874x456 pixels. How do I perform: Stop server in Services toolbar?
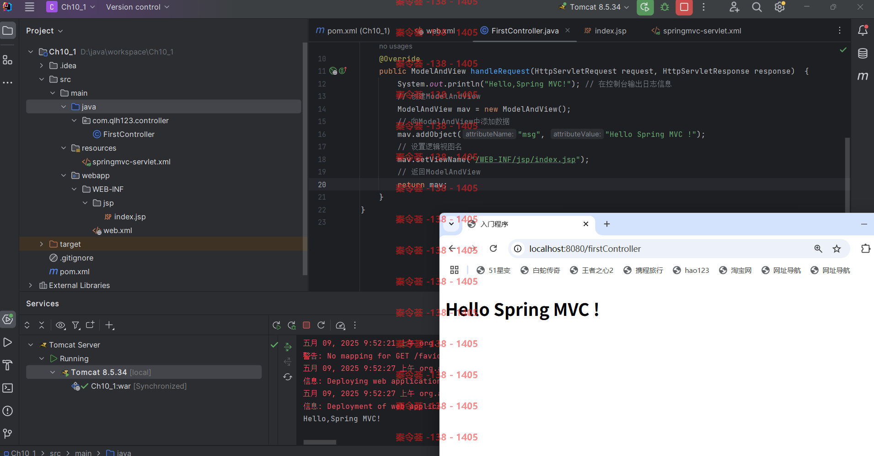[306, 325]
